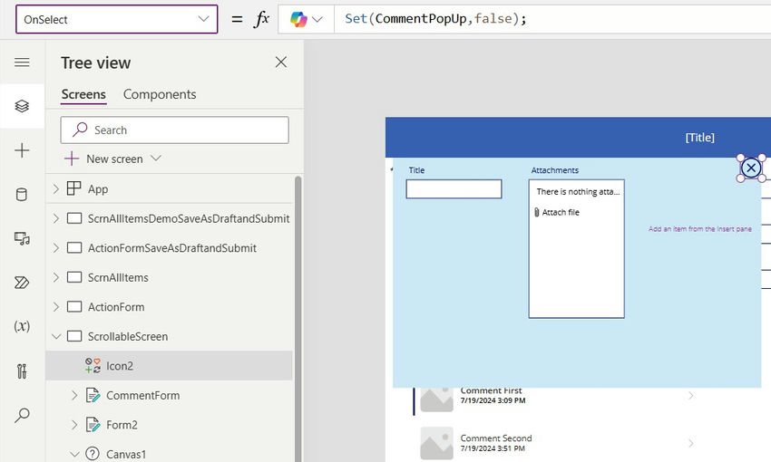The width and height of the screenshot is (771, 462).
Task: Select ScrnAllItemsDemoSaveAsDraftandSubmit in tree
Action: (x=189, y=218)
